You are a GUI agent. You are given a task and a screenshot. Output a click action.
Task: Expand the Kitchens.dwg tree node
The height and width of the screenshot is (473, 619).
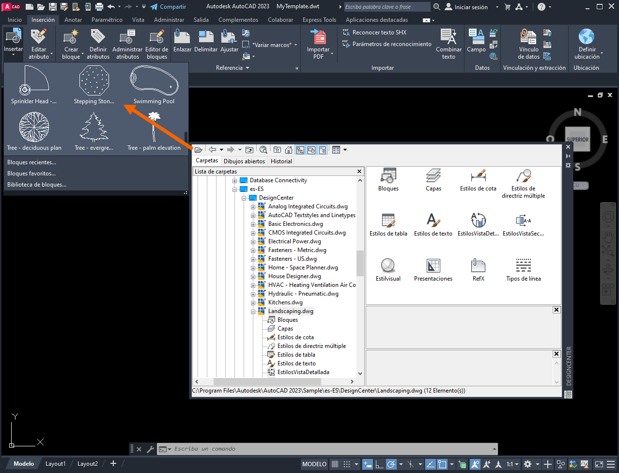253,303
